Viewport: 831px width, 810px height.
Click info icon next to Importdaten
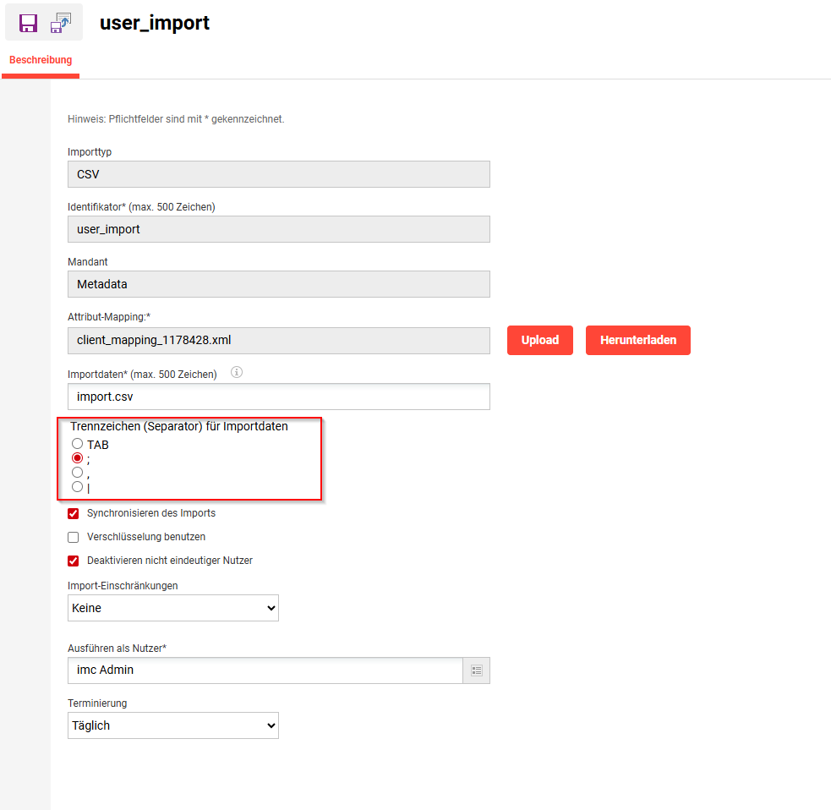coord(237,372)
